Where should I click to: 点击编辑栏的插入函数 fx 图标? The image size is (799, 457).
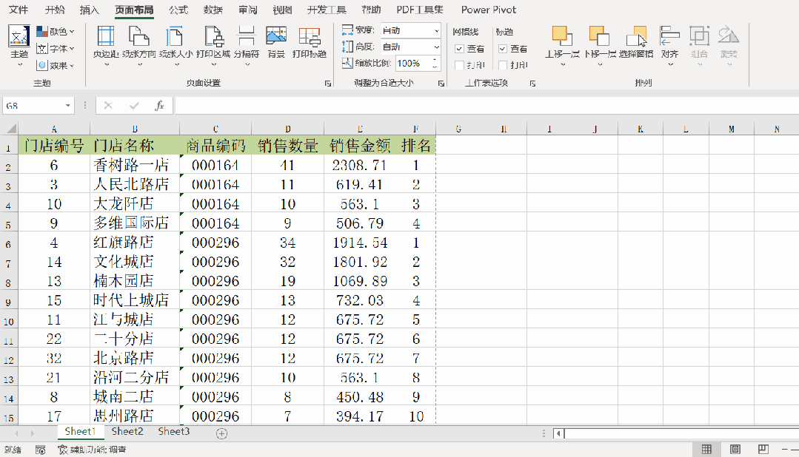[159, 104]
